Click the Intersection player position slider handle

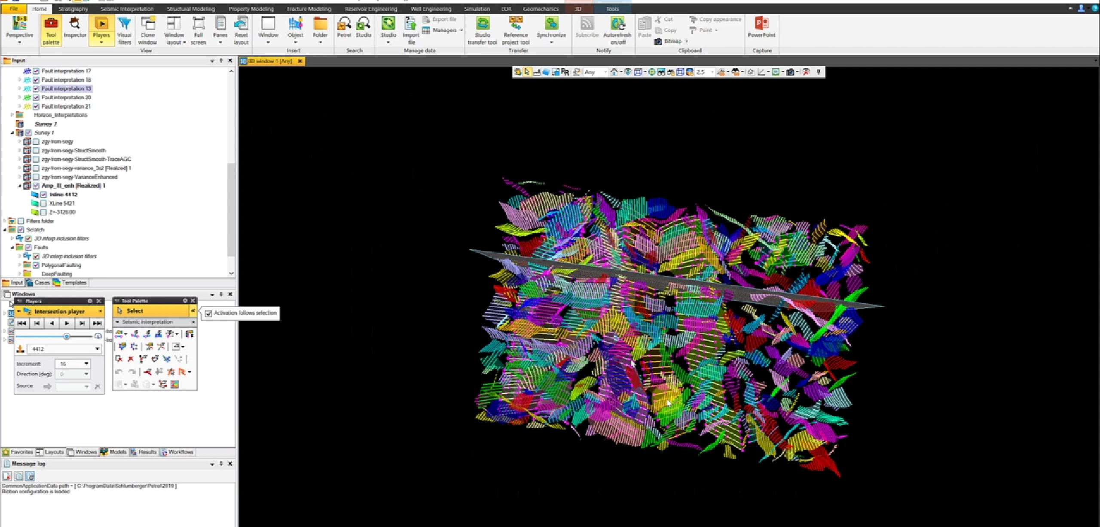click(67, 336)
